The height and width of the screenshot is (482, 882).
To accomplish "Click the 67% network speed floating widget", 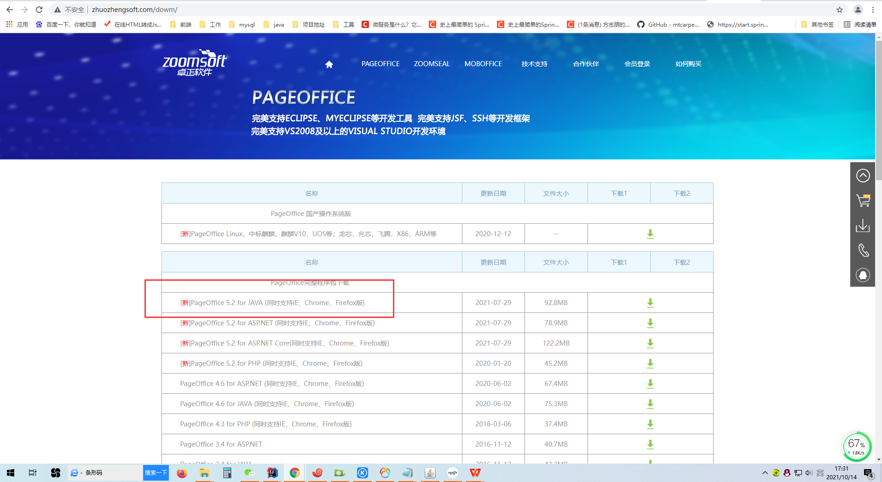I will (857, 446).
